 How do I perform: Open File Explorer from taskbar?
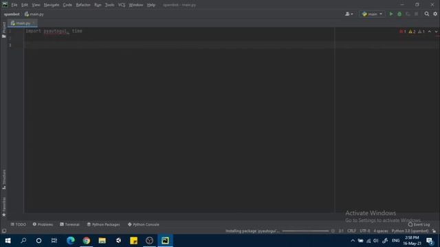[x=102, y=241]
